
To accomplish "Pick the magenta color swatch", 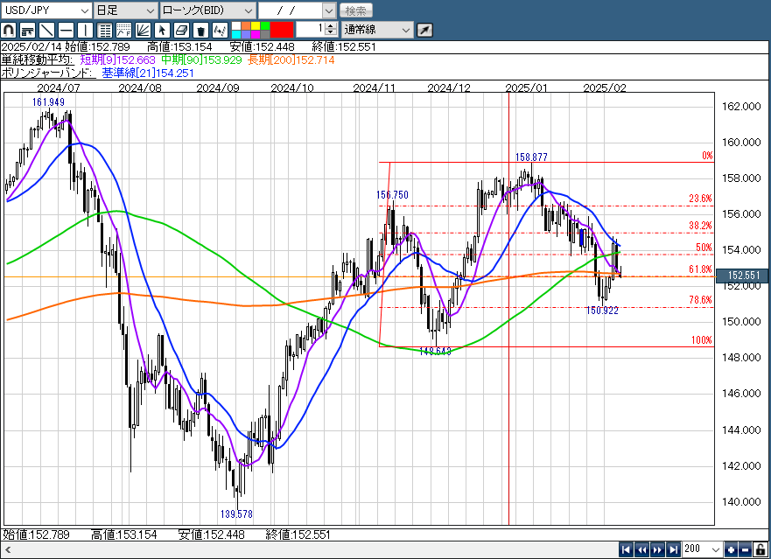I will tap(256, 34).
